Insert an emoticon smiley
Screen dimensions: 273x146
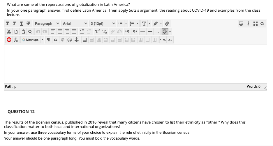[x=69, y=40]
